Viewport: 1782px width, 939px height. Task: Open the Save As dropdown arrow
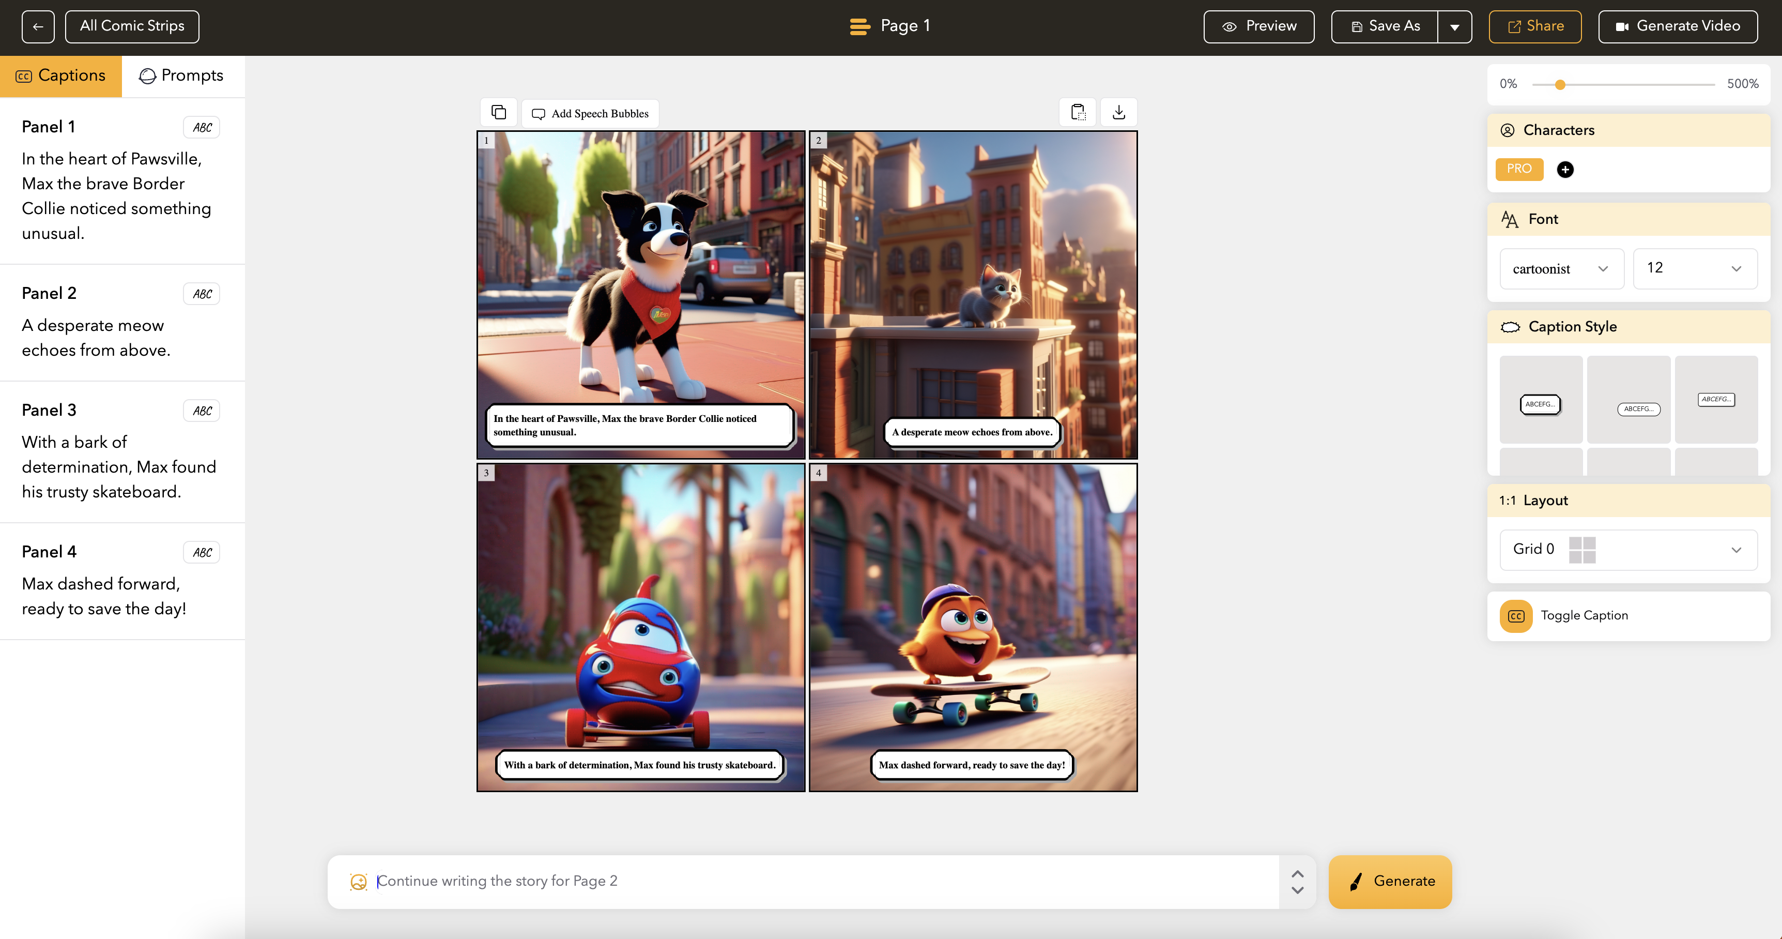pos(1454,27)
